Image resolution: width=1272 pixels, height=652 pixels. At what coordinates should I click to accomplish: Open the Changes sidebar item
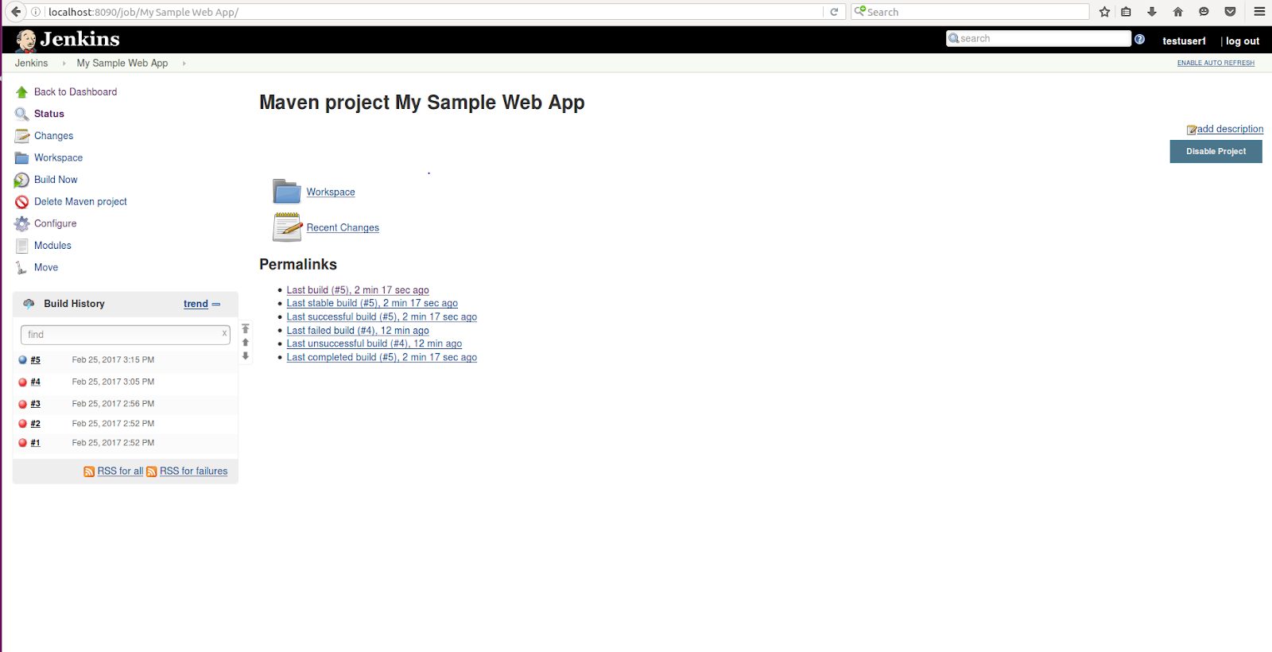[x=53, y=136]
